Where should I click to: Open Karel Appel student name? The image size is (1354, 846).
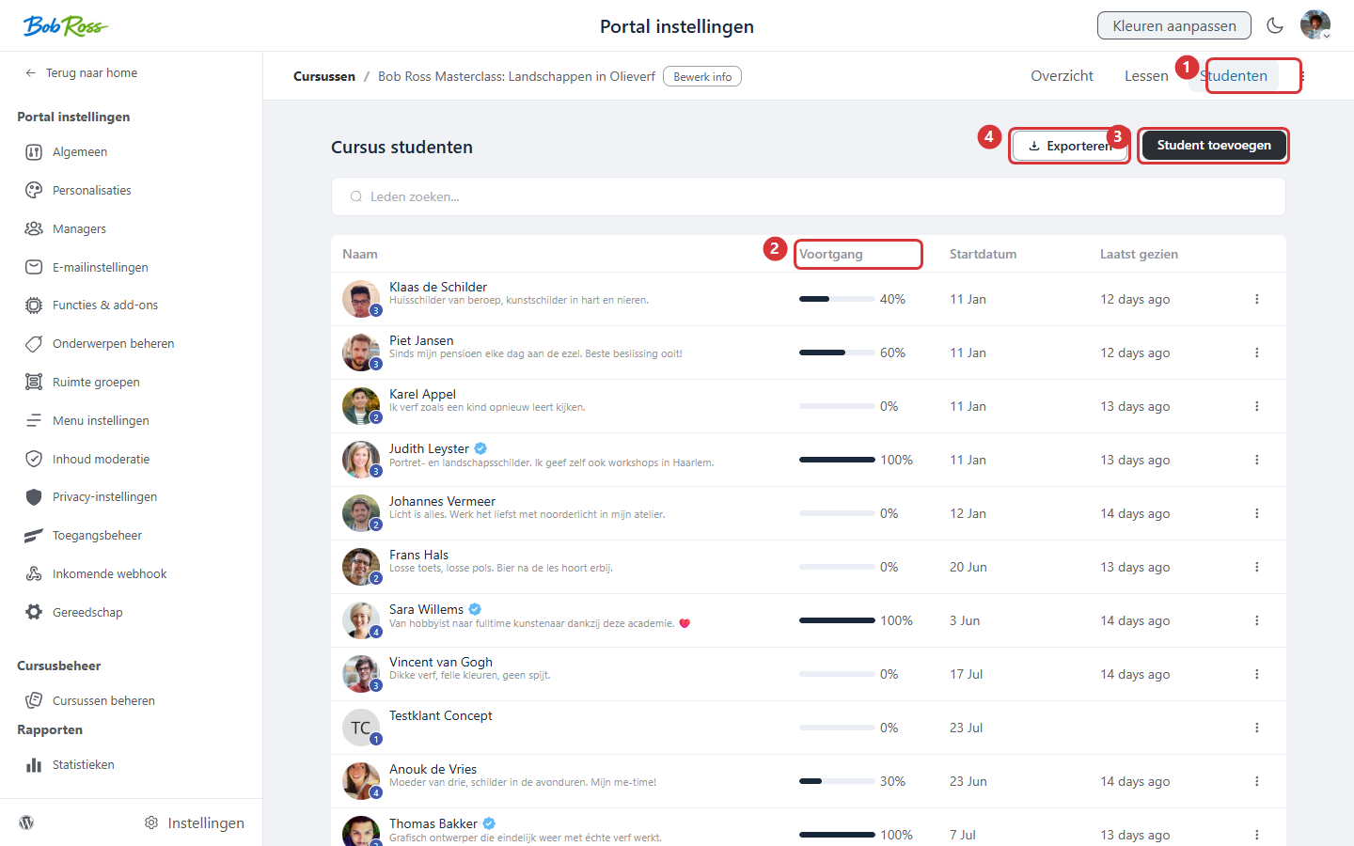coord(422,394)
